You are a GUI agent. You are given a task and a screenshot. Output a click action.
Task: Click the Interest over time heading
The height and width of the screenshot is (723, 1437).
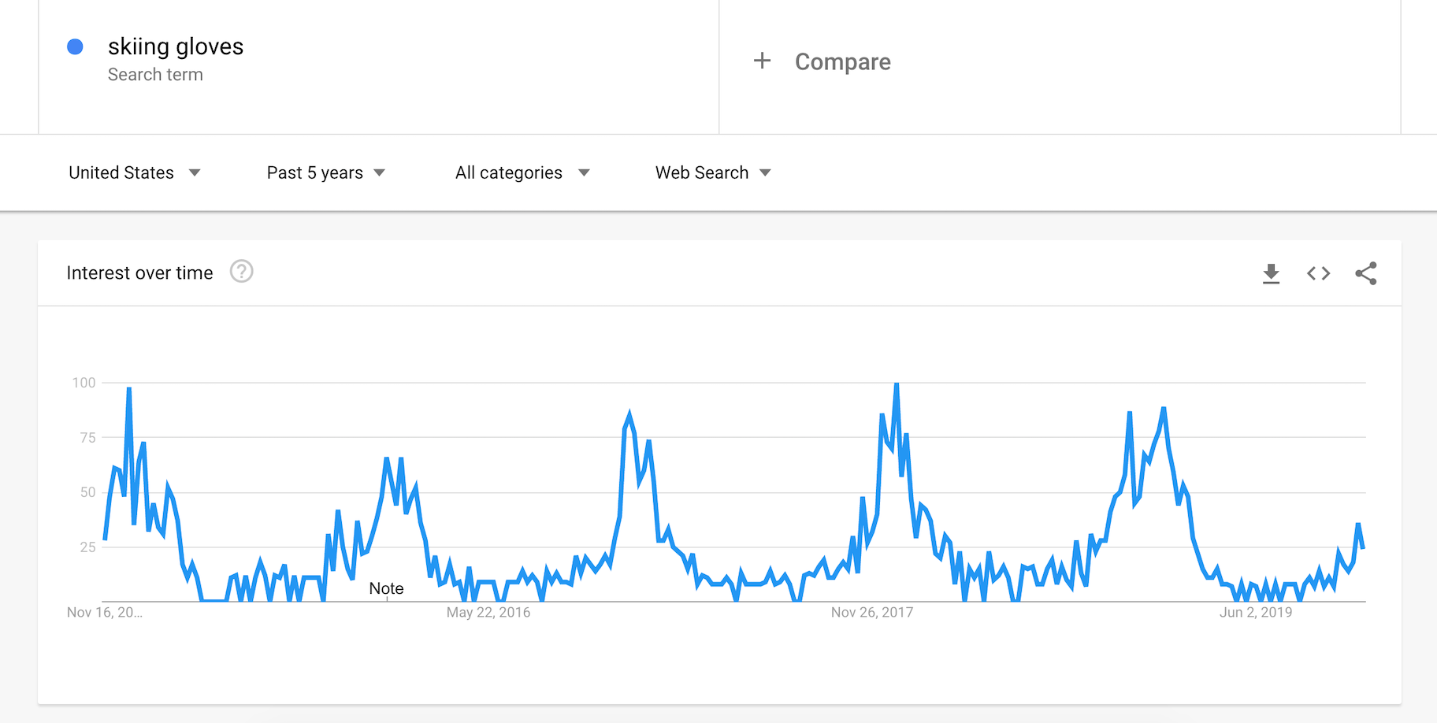click(x=139, y=273)
